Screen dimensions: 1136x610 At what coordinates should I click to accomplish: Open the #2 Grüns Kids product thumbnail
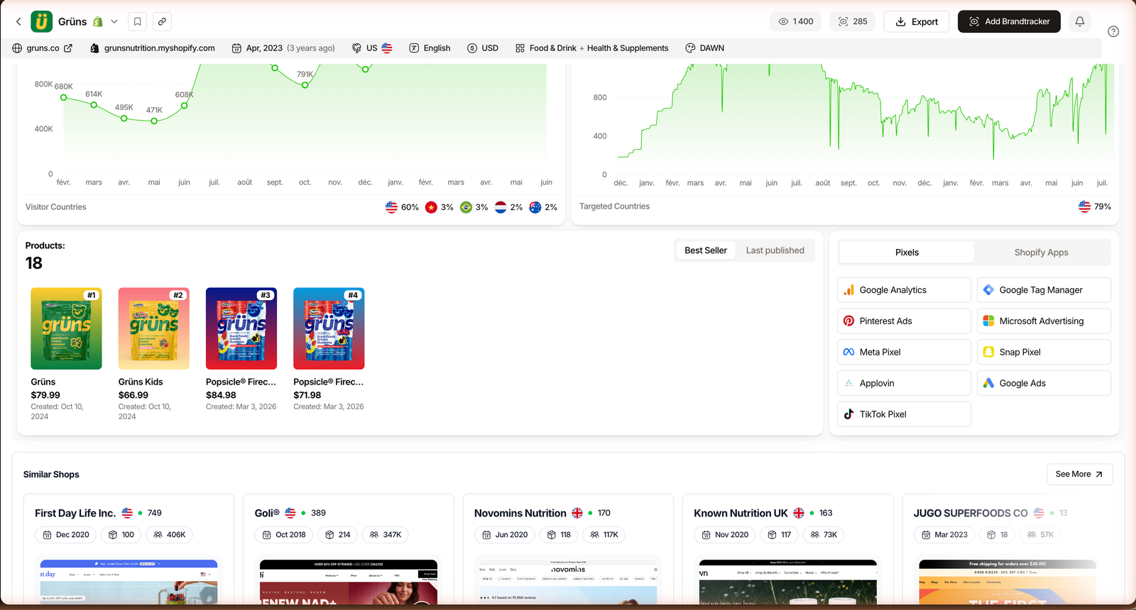(x=154, y=328)
